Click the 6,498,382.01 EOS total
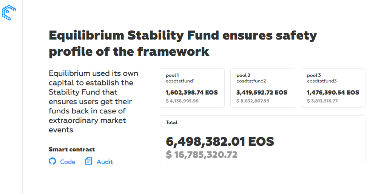This screenshot has height=194, width=378. click(x=220, y=142)
